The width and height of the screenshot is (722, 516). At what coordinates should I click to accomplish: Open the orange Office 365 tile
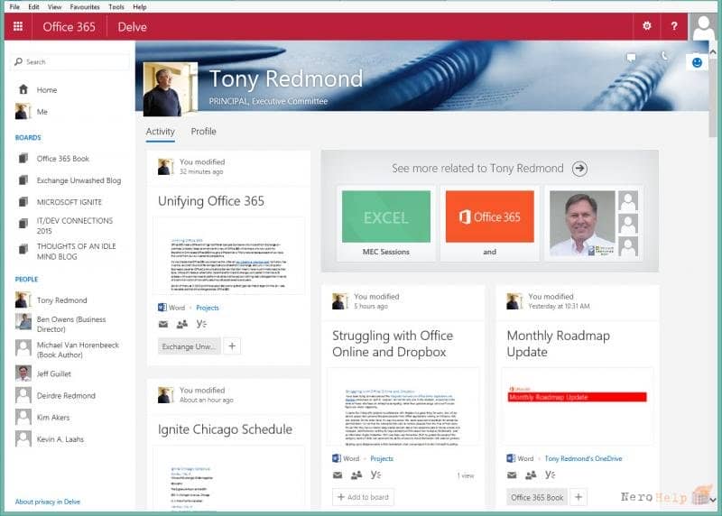pyautogui.click(x=489, y=223)
